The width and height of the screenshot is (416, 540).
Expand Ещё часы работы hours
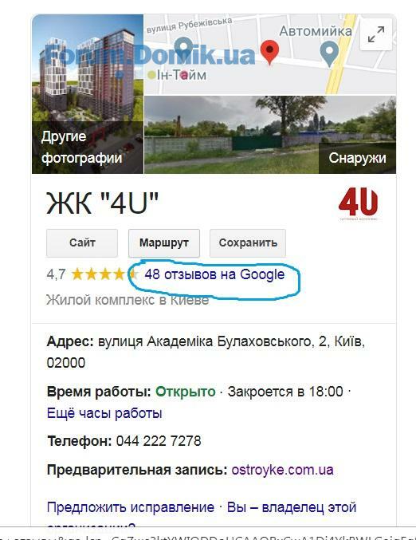pos(104,413)
